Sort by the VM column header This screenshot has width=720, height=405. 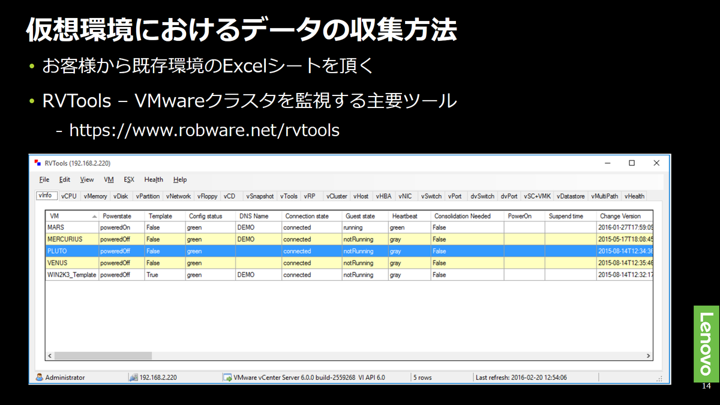(x=73, y=216)
